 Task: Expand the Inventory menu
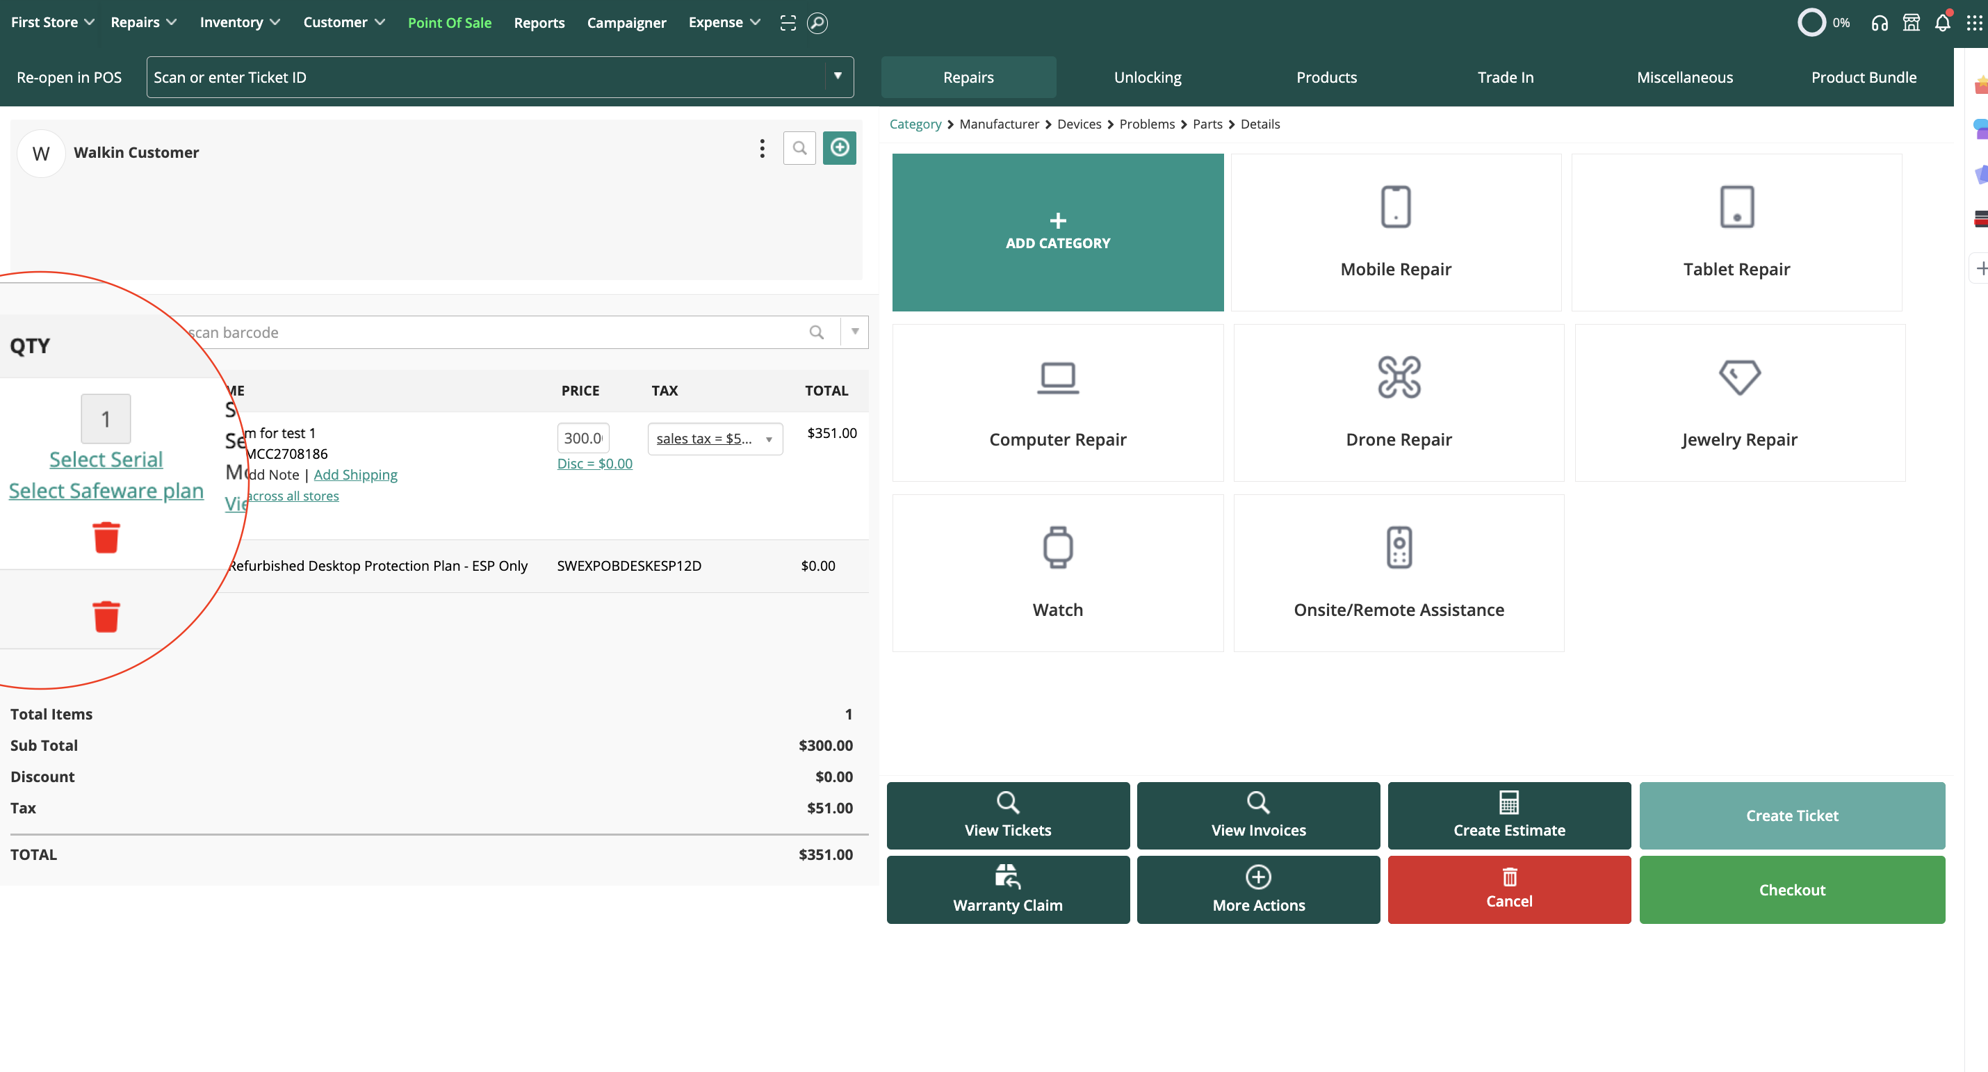pos(240,22)
